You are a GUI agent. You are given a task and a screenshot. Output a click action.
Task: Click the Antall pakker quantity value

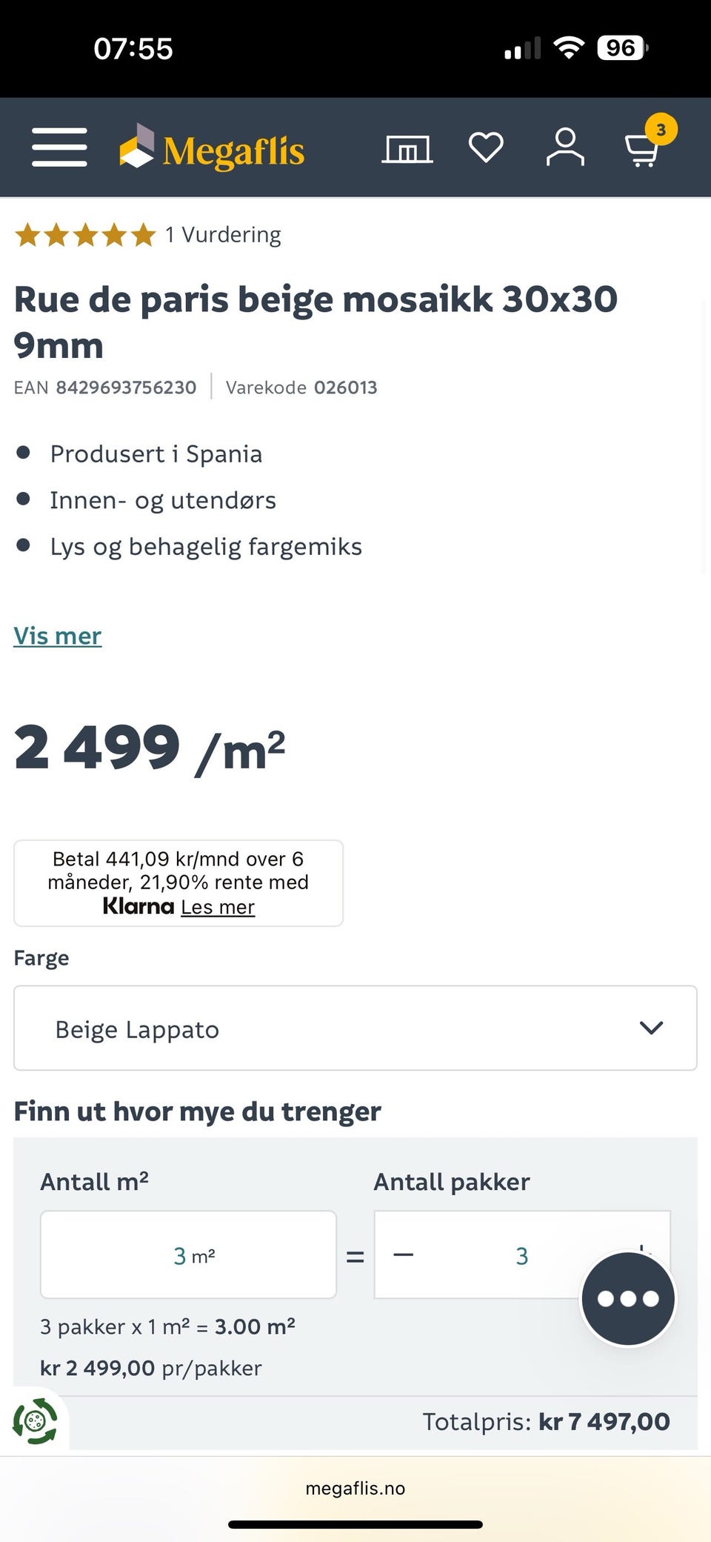tap(521, 1255)
